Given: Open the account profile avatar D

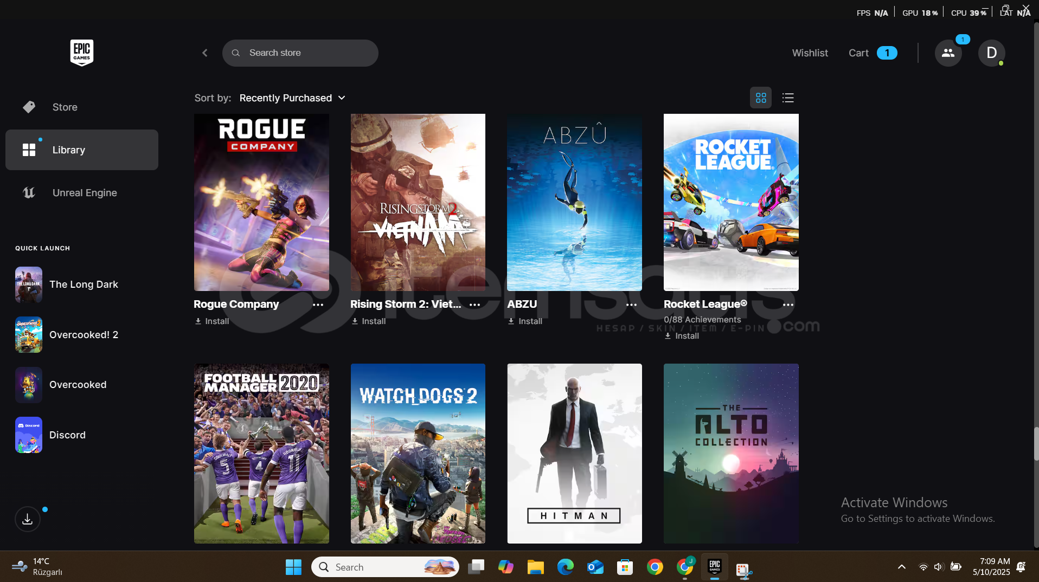Looking at the screenshot, I should click(991, 53).
